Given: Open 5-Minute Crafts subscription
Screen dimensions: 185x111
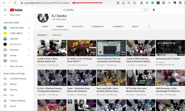Looking at the screenshot, I should tap(17, 28).
